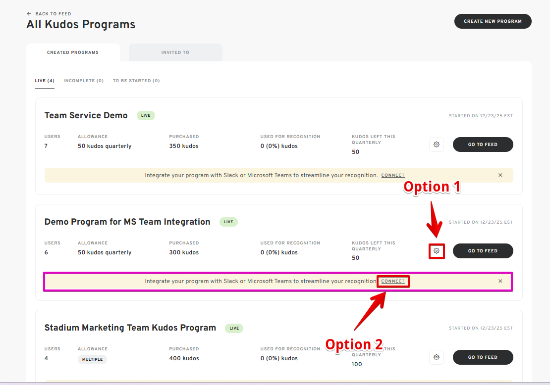The width and height of the screenshot is (550, 385).
Task: Open settings gear for Stadium Marketing Team program
Action: [x=436, y=357]
